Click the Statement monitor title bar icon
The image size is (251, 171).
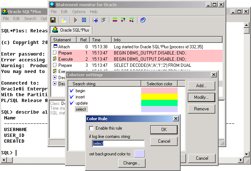[53, 5]
